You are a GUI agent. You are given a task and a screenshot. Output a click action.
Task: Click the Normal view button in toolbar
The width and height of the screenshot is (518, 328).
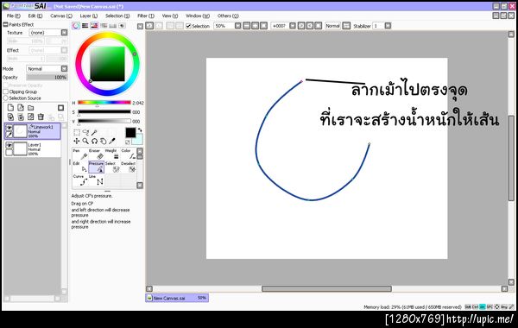332,26
